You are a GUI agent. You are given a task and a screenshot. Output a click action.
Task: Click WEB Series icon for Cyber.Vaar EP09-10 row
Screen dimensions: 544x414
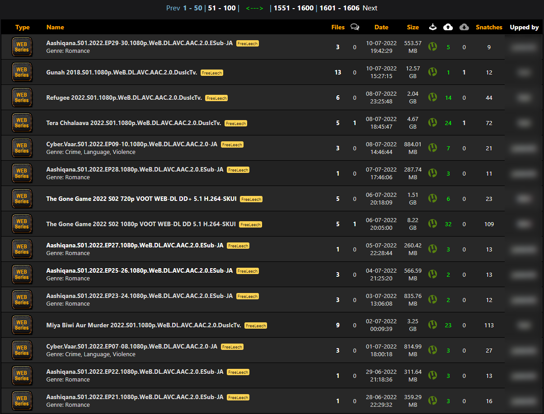point(22,148)
